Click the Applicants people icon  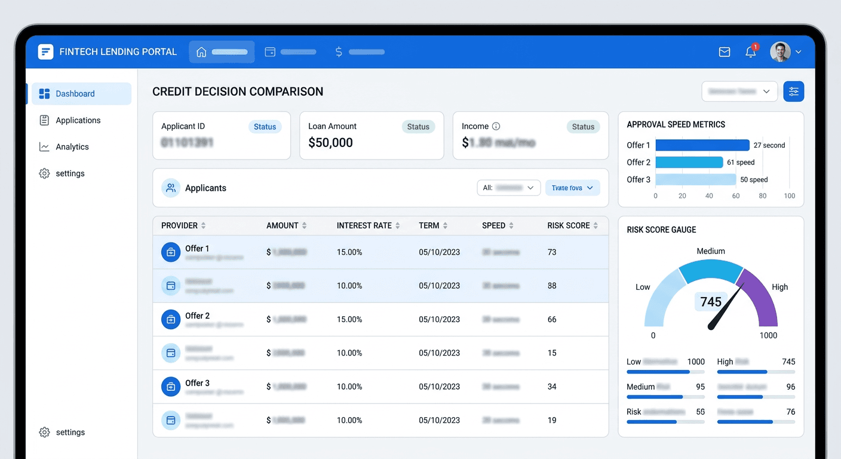(x=171, y=188)
